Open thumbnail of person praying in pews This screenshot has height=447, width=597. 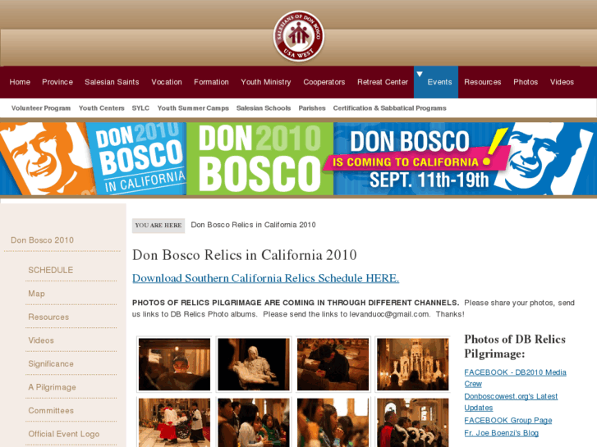click(x=333, y=364)
